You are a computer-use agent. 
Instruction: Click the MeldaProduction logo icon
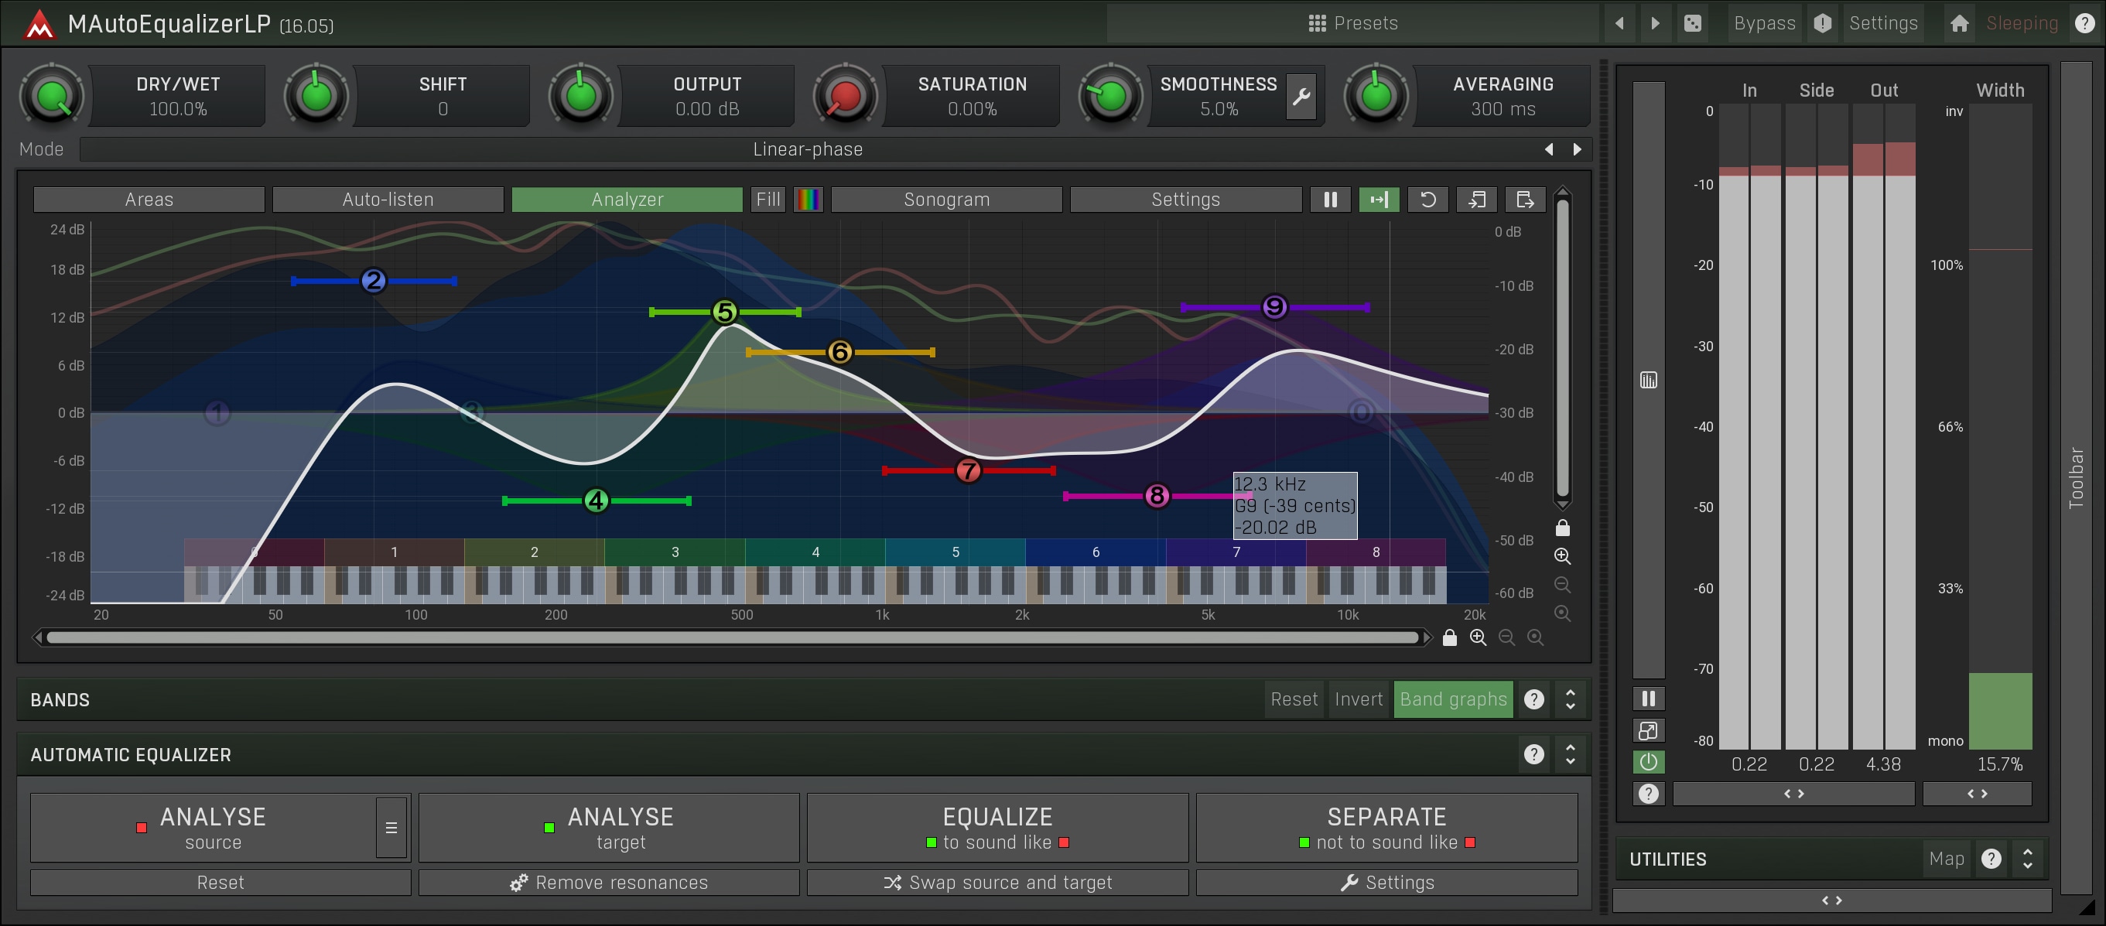click(39, 25)
